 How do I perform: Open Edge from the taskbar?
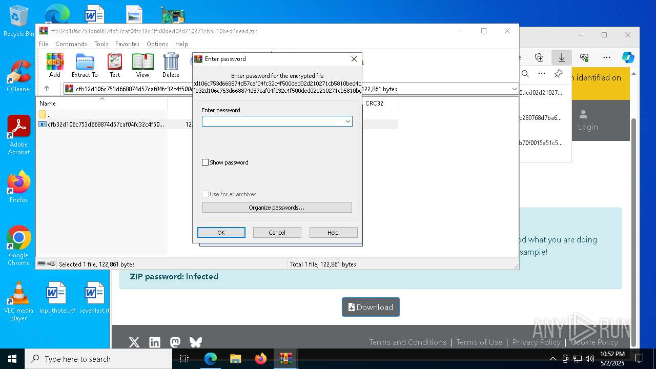[211, 359]
